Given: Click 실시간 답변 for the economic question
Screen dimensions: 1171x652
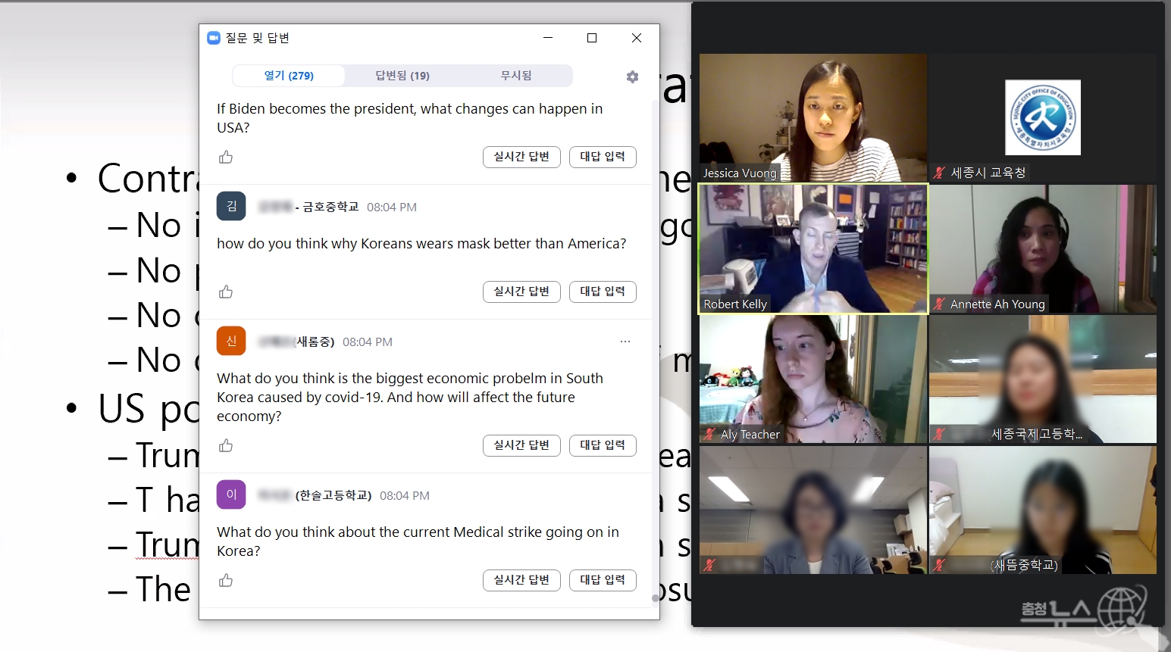Looking at the screenshot, I should tap(521, 445).
